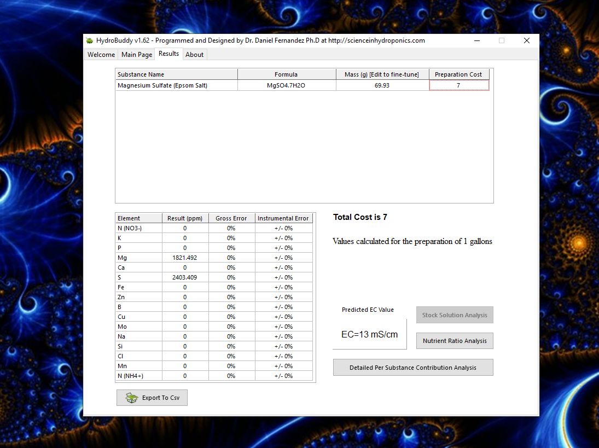This screenshot has width=599, height=448.
Task: Click the Result (ppm) column header
Action: coord(185,218)
